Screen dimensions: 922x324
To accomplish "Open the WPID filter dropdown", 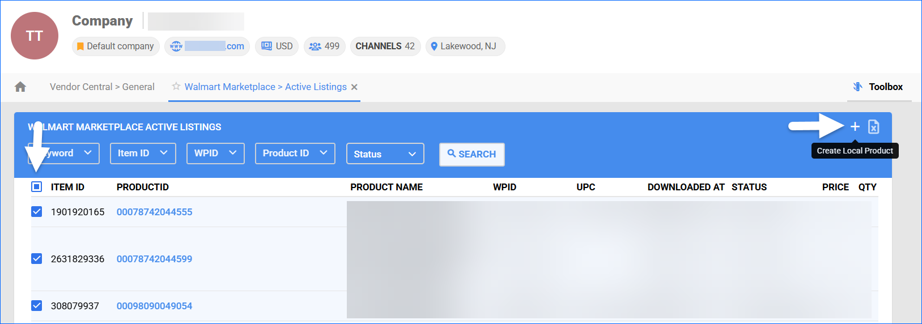I will [215, 154].
